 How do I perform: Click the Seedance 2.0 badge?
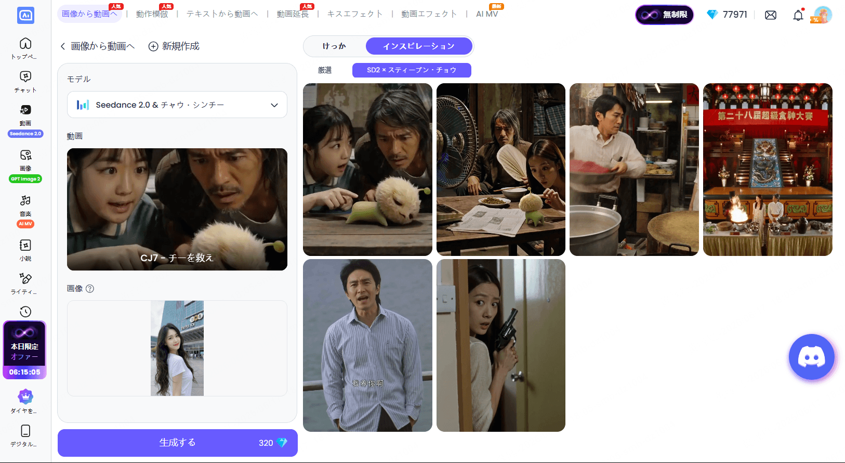coord(25,134)
